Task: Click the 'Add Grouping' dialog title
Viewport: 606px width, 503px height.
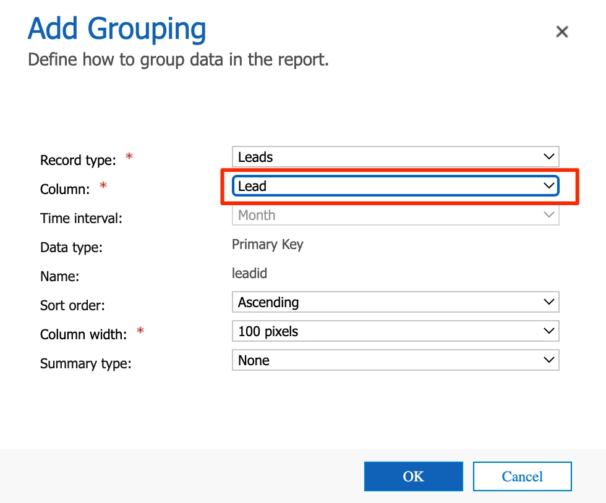Action: 117,30
